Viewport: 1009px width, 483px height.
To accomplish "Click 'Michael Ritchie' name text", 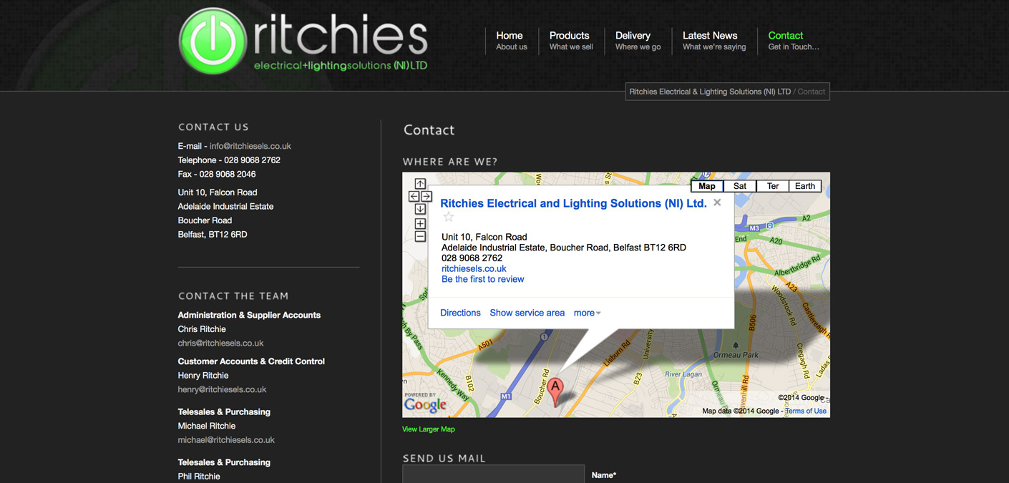I will point(207,426).
